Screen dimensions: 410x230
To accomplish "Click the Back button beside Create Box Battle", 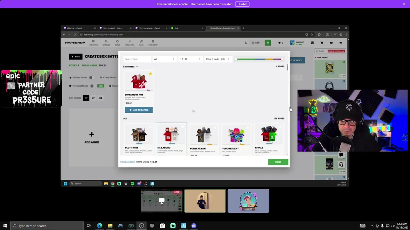I will 76,57.
